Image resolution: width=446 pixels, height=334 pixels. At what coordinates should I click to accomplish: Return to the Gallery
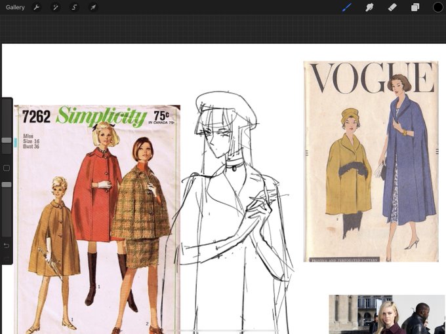pyautogui.click(x=15, y=7)
